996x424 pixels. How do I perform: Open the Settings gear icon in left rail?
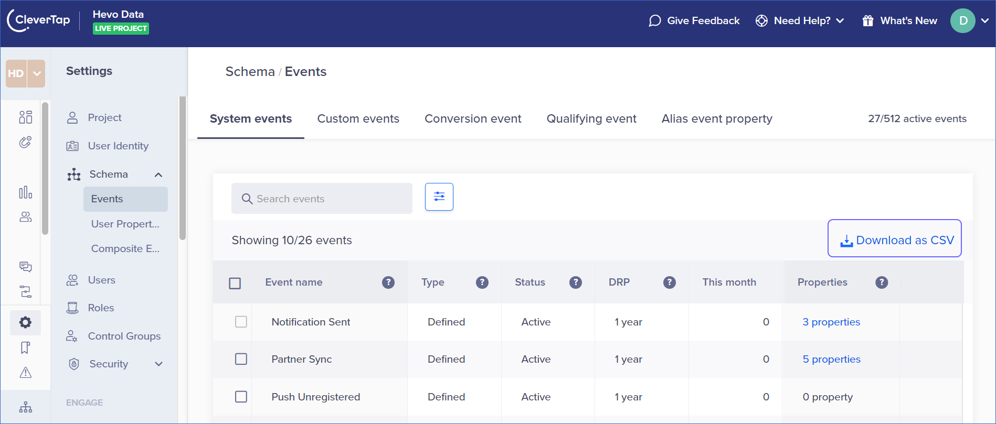[x=25, y=322]
